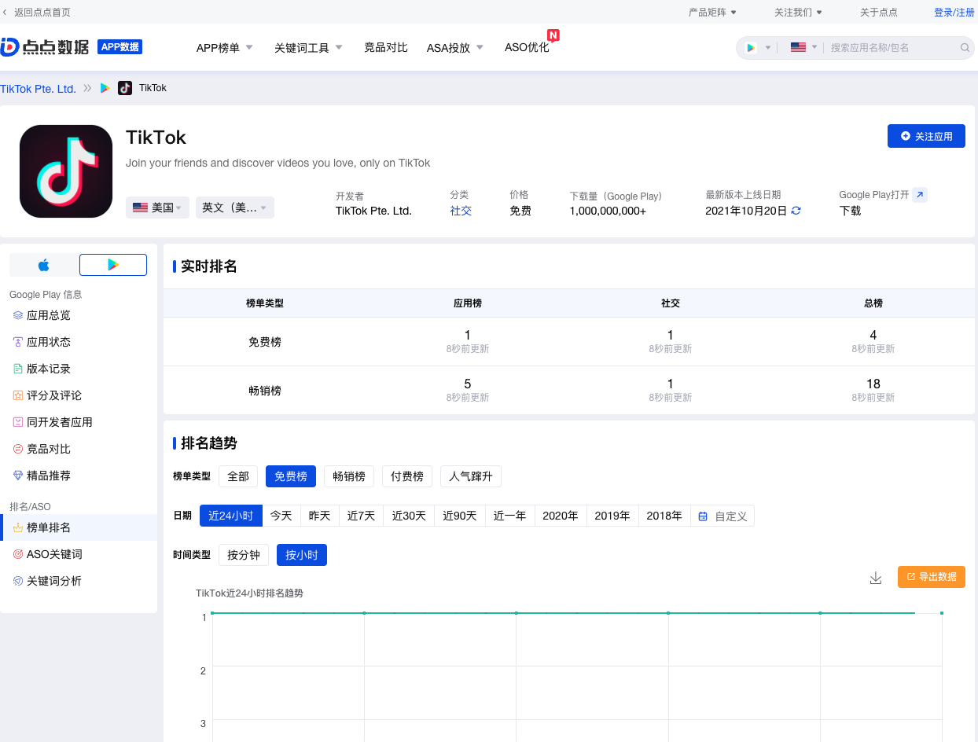Open the 英文(美…) language dropdown
The width and height of the screenshot is (978, 742).
(235, 208)
